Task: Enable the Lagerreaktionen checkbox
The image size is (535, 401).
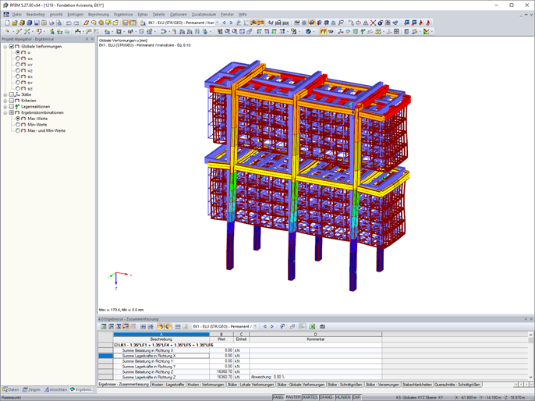Action: (12, 106)
